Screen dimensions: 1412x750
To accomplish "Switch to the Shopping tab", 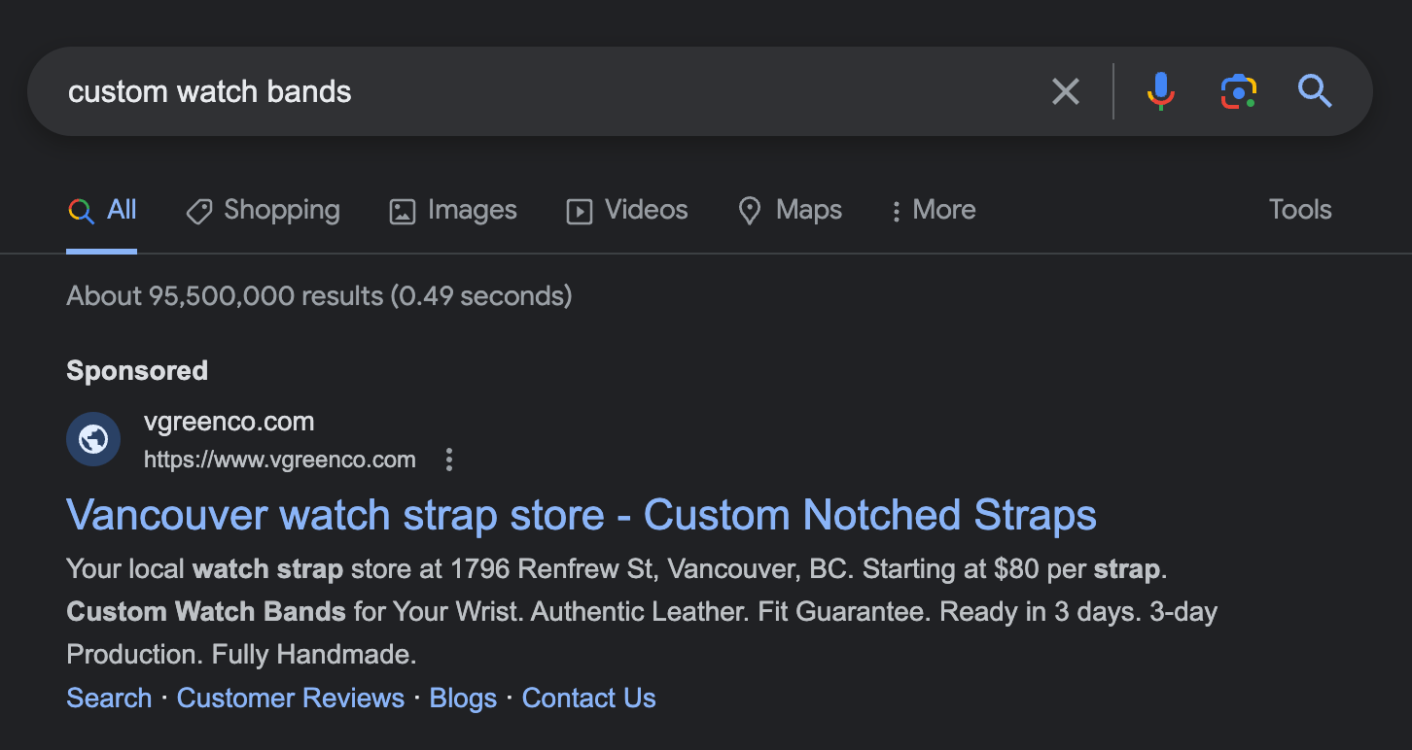I will (263, 210).
